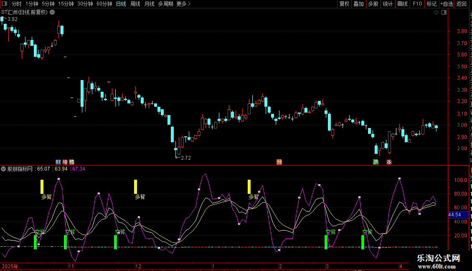
Task: Click the 榜 info marker icon
Action: [72, 162]
